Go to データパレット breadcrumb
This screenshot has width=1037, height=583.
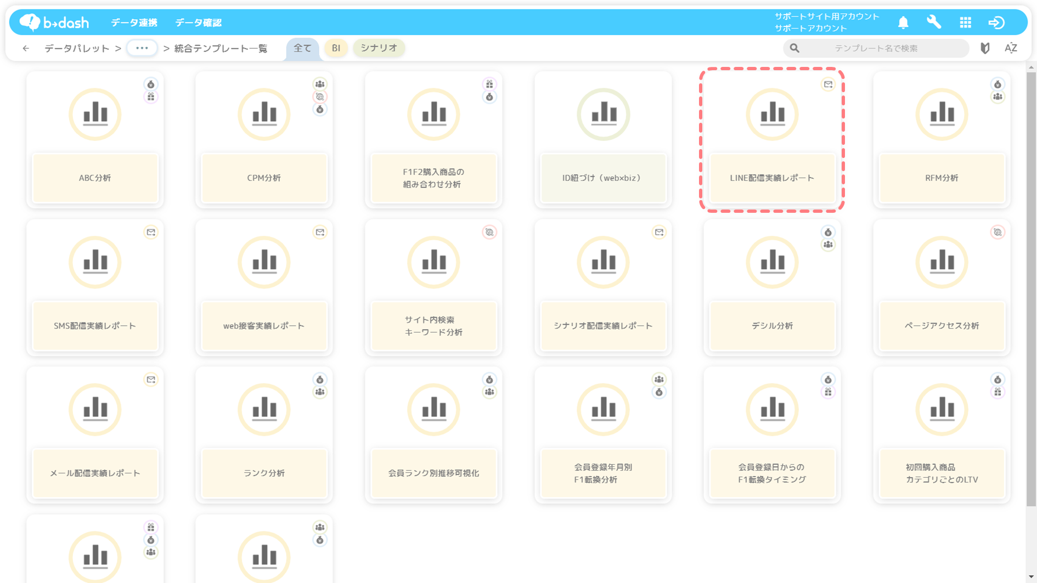click(77, 48)
